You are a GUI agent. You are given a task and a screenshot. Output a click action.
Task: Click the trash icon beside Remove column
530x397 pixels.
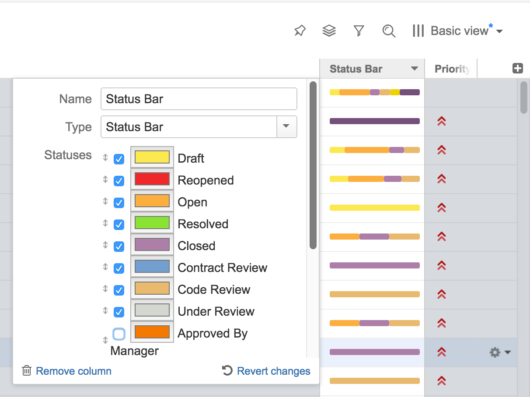[x=27, y=371]
